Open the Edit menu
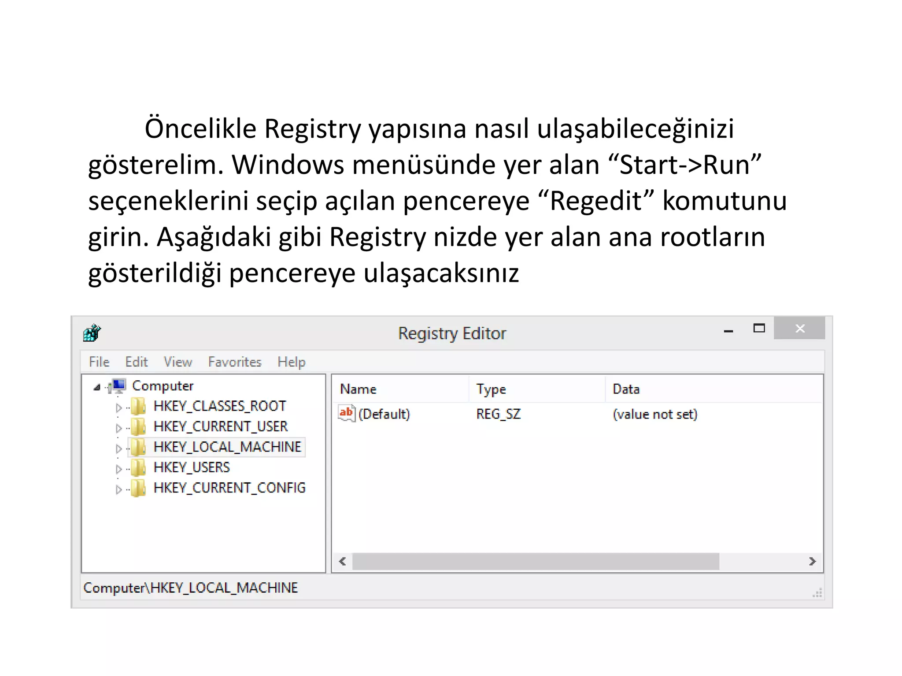The image size is (902, 676). [x=137, y=362]
